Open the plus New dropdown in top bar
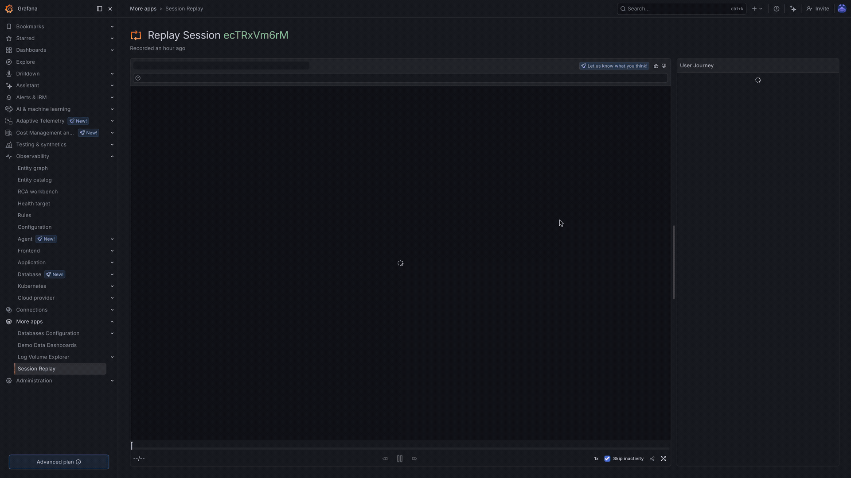 coord(757,9)
